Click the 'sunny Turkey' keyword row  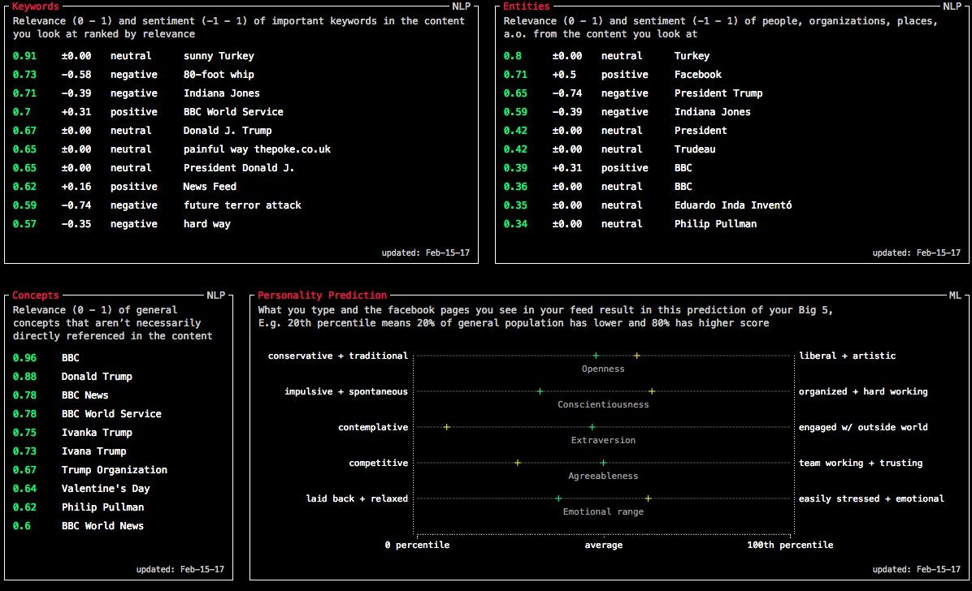coord(241,56)
